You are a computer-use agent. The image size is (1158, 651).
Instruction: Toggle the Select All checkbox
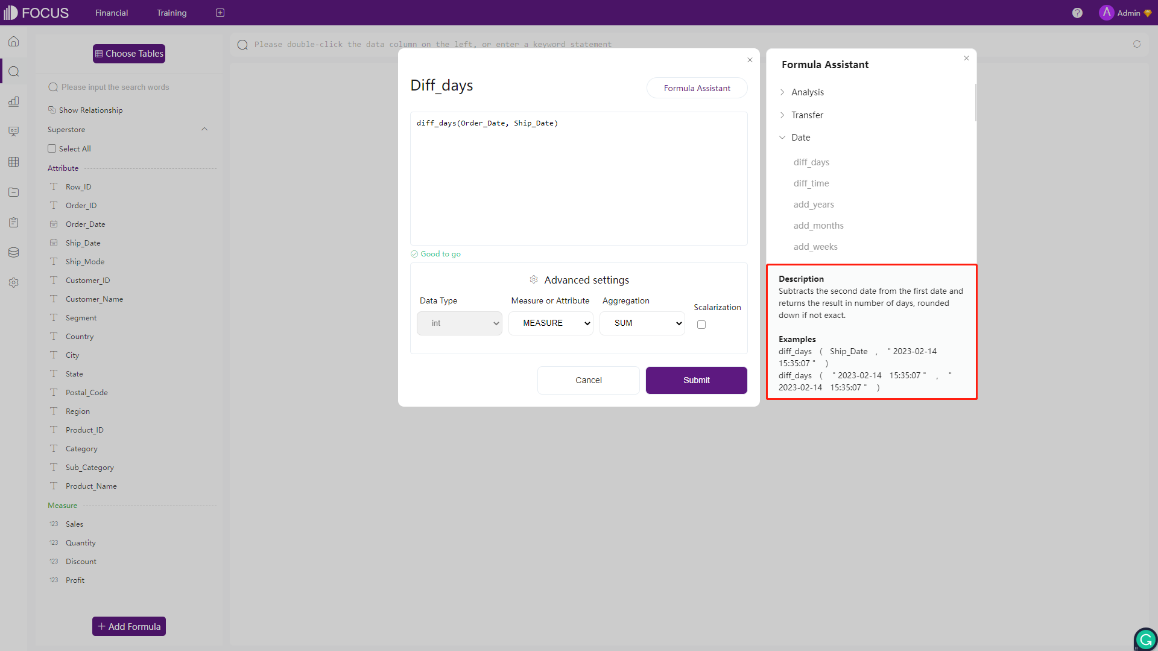(x=52, y=148)
